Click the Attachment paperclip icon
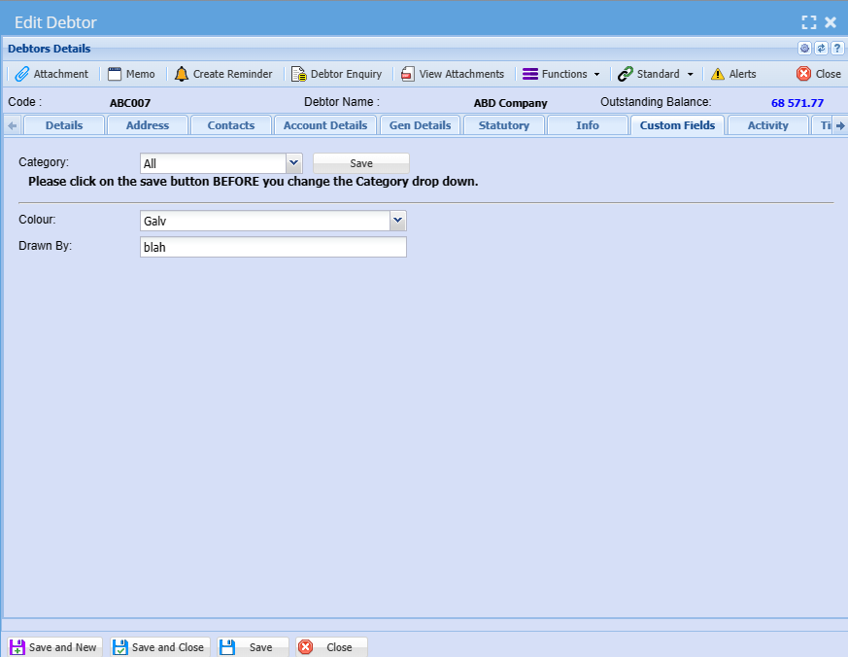The width and height of the screenshot is (848, 657). pyautogui.click(x=22, y=74)
